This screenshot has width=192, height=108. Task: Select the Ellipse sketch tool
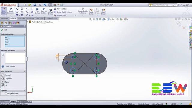27,12
